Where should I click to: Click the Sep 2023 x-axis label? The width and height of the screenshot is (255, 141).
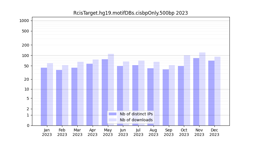coord(169,132)
